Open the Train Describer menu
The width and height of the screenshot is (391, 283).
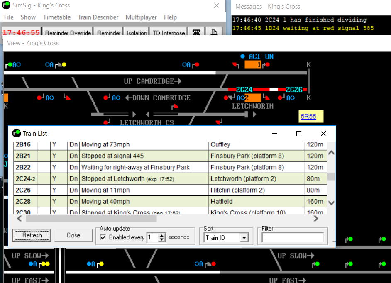pyautogui.click(x=98, y=17)
